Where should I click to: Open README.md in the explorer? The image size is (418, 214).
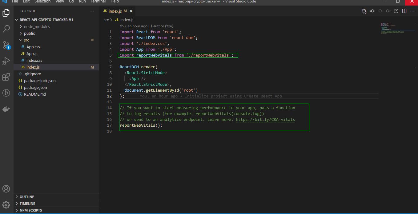point(56,94)
